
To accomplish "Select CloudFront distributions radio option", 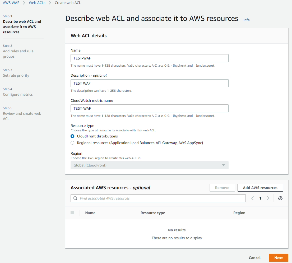I will 72,136.
